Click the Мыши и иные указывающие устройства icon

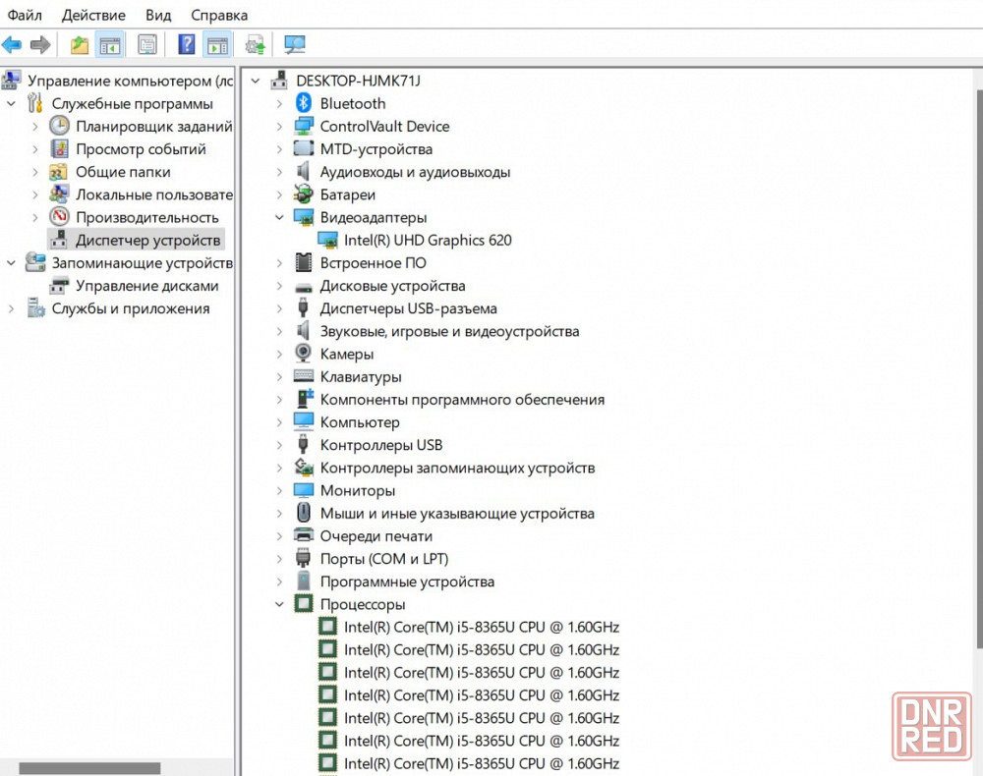click(304, 513)
